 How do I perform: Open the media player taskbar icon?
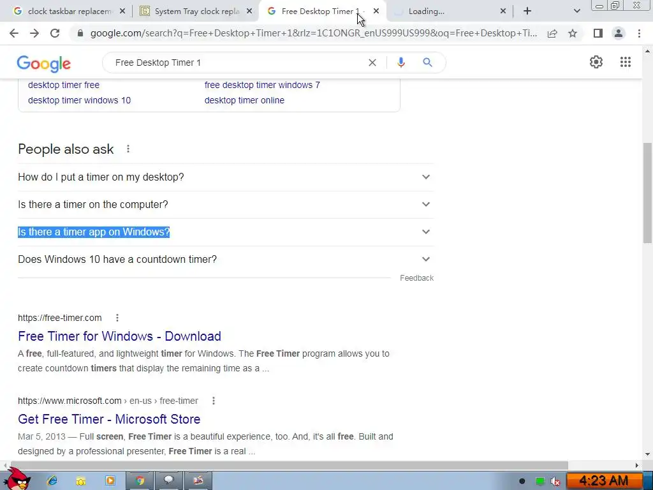click(x=110, y=481)
